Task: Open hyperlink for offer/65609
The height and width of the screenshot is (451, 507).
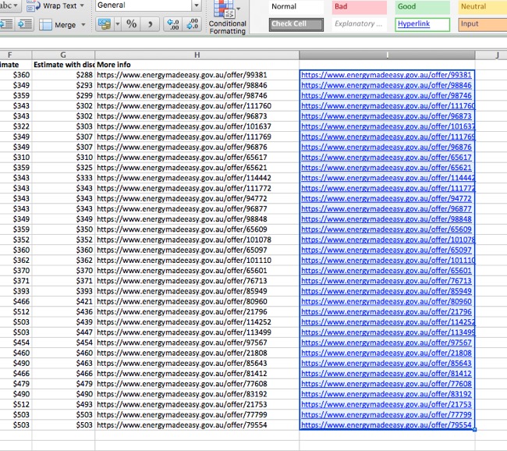Action: 386,229
